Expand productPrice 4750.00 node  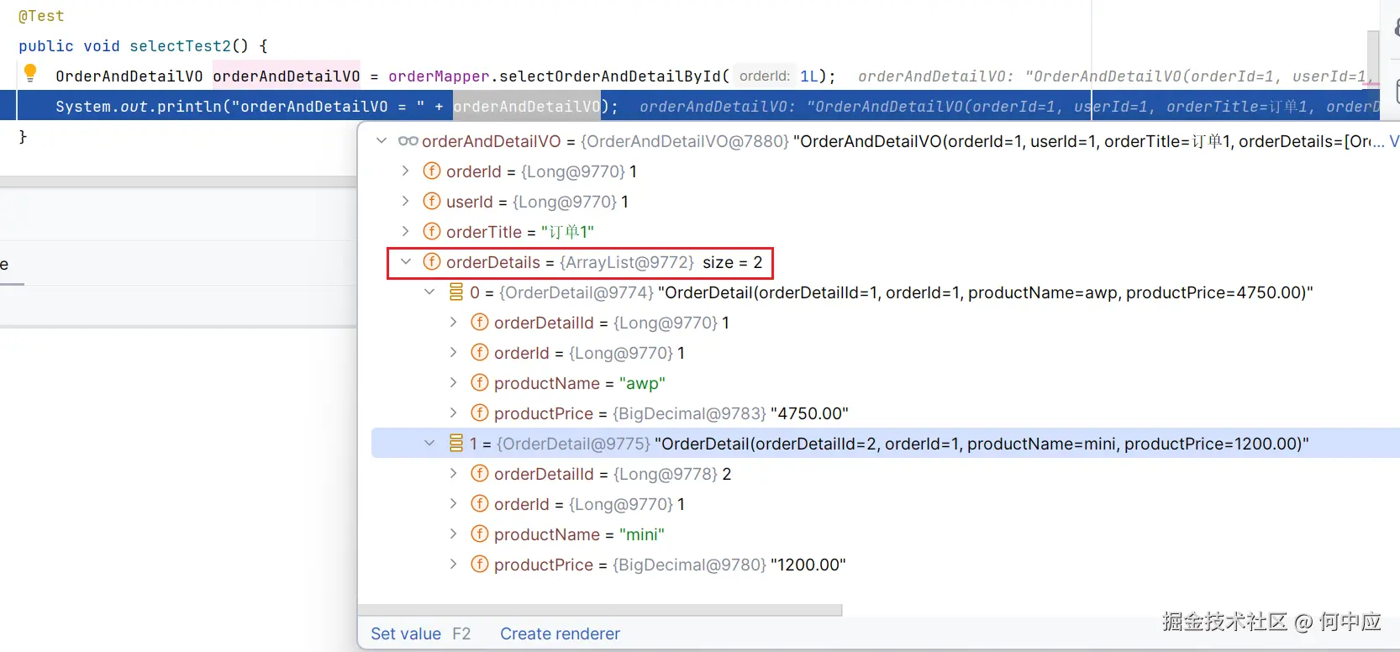[x=454, y=413]
